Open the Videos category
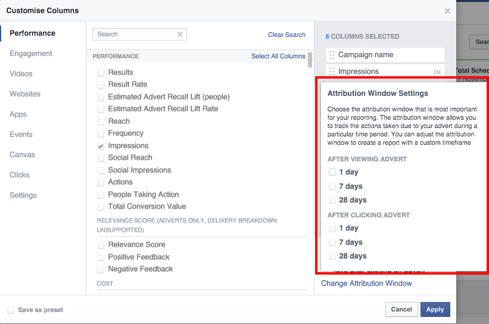 [x=21, y=74]
